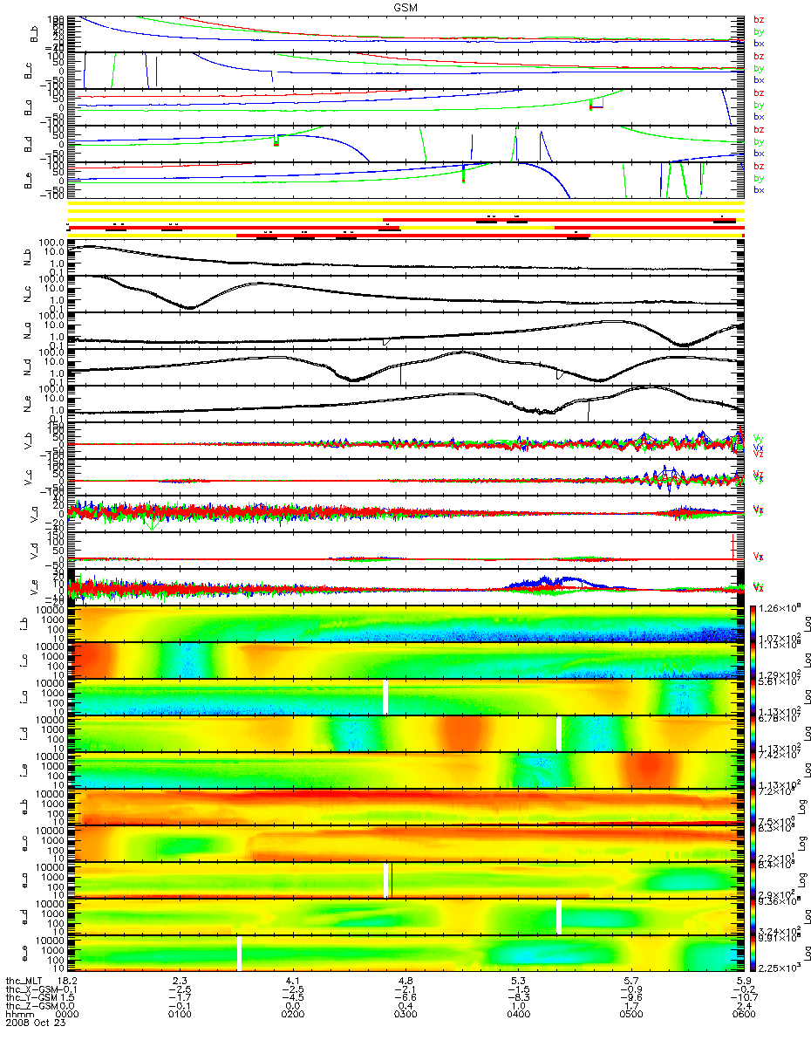Screen dimensions: 811x1047
Task: Click the green by legend of panel B_c
Action: (760, 68)
